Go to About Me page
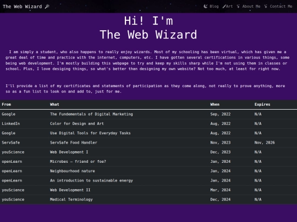The height and width of the screenshot is (222, 297). [251, 7]
